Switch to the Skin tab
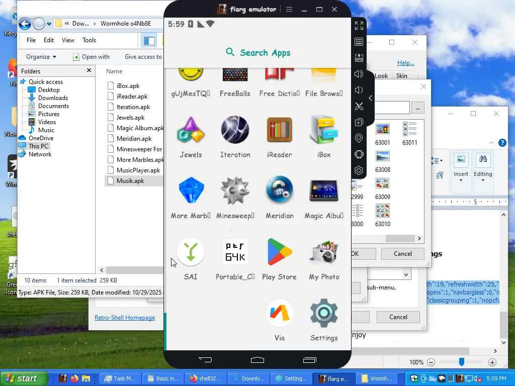 401,75
